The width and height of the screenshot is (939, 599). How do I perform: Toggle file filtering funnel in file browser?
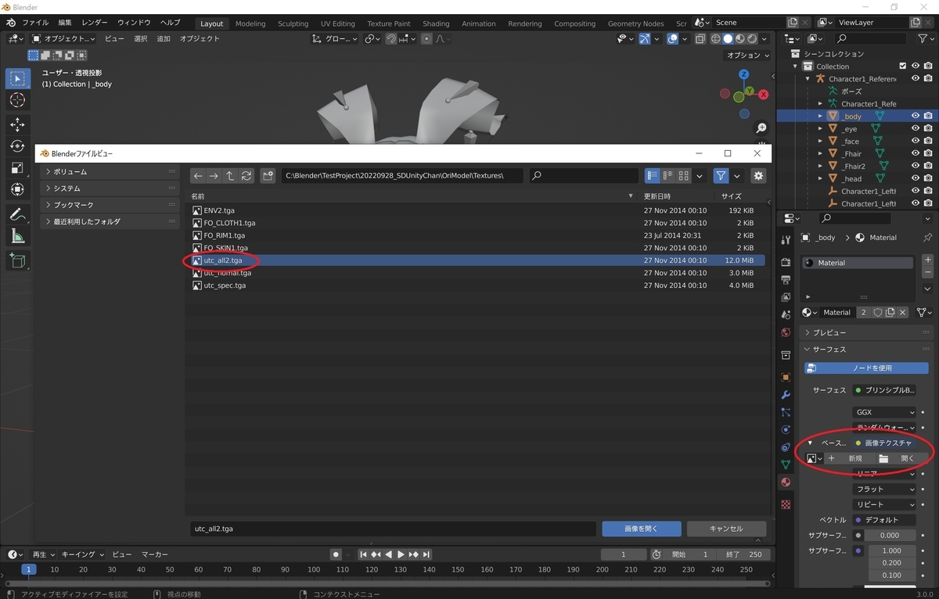pos(721,176)
